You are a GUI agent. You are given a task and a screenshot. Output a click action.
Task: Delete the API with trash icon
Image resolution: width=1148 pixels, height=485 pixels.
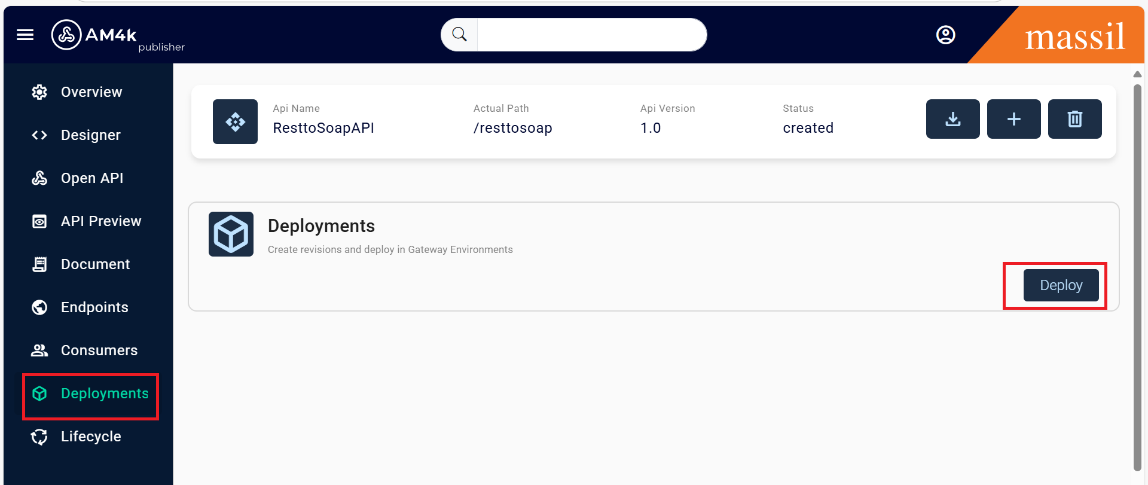coord(1074,119)
